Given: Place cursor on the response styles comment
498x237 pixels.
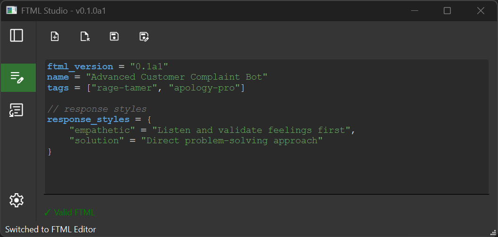Looking at the screenshot, I should (96, 109).
